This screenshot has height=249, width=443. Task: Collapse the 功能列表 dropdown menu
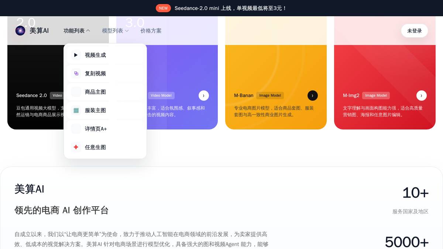[77, 31]
